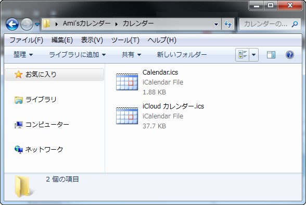The height and width of the screenshot is (205, 306).
Task: Select Ami'sカレンダー in the address path
Action: click(86, 23)
